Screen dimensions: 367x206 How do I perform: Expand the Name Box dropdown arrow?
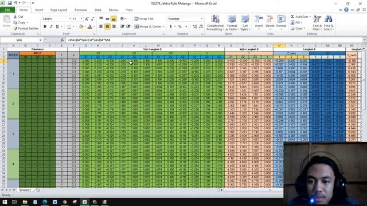pos(40,40)
